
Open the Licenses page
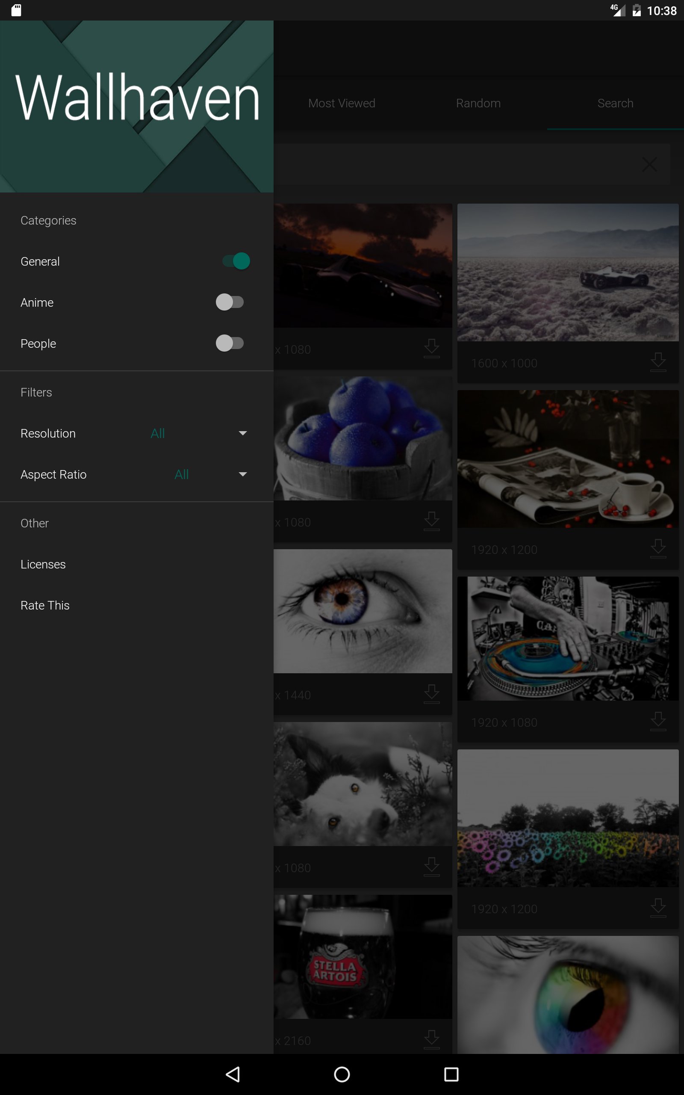click(x=43, y=564)
